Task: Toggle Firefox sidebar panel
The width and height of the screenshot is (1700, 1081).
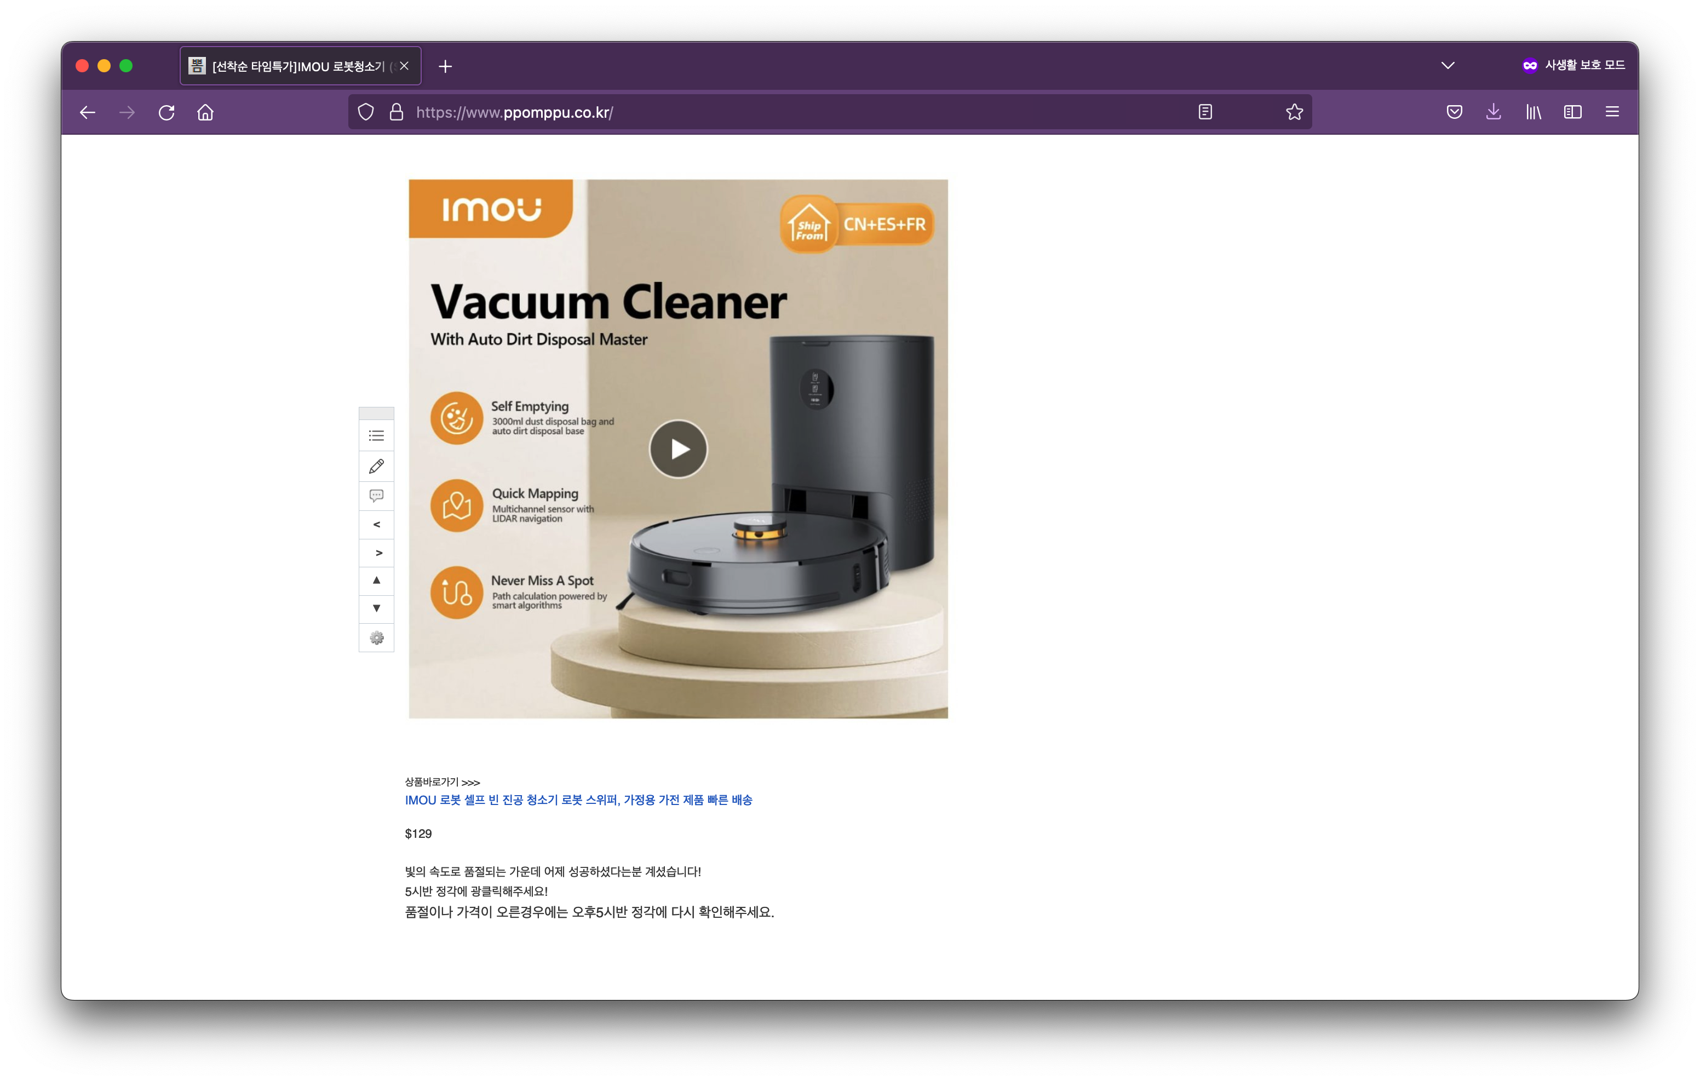Action: coord(1572,112)
